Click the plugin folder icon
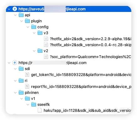 pos(27,21)
